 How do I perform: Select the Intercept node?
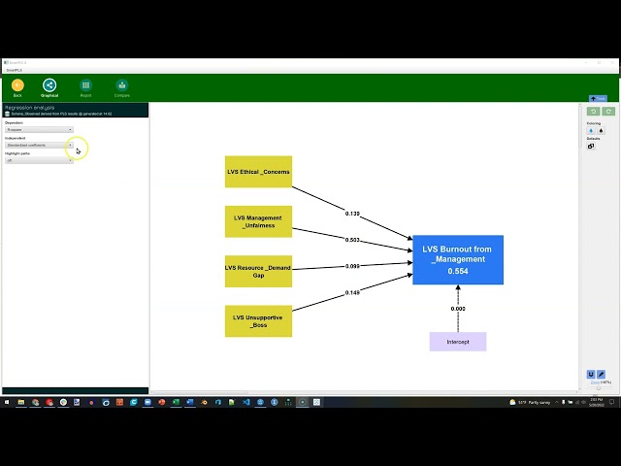pyautogui.click(x=458, y=342)
